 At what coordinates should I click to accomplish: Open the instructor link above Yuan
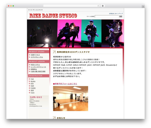(32, 90)
